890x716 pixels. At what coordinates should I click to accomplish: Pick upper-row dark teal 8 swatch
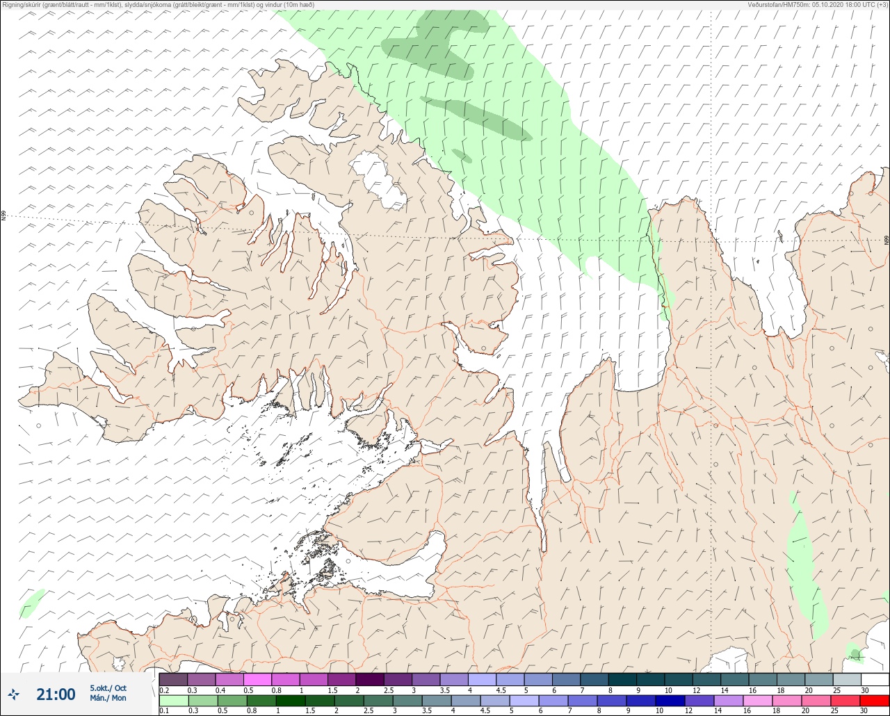coord(622,679)
